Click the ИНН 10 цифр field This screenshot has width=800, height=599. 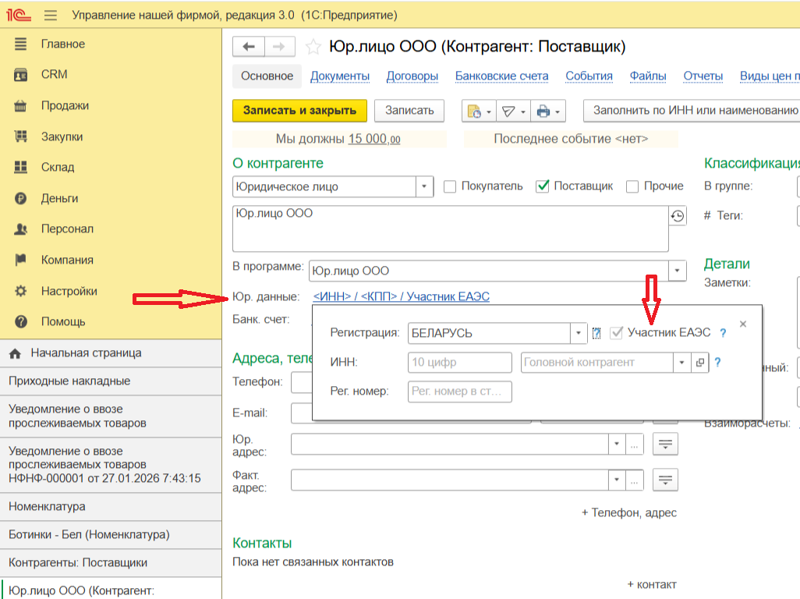[x=460, y=363]
